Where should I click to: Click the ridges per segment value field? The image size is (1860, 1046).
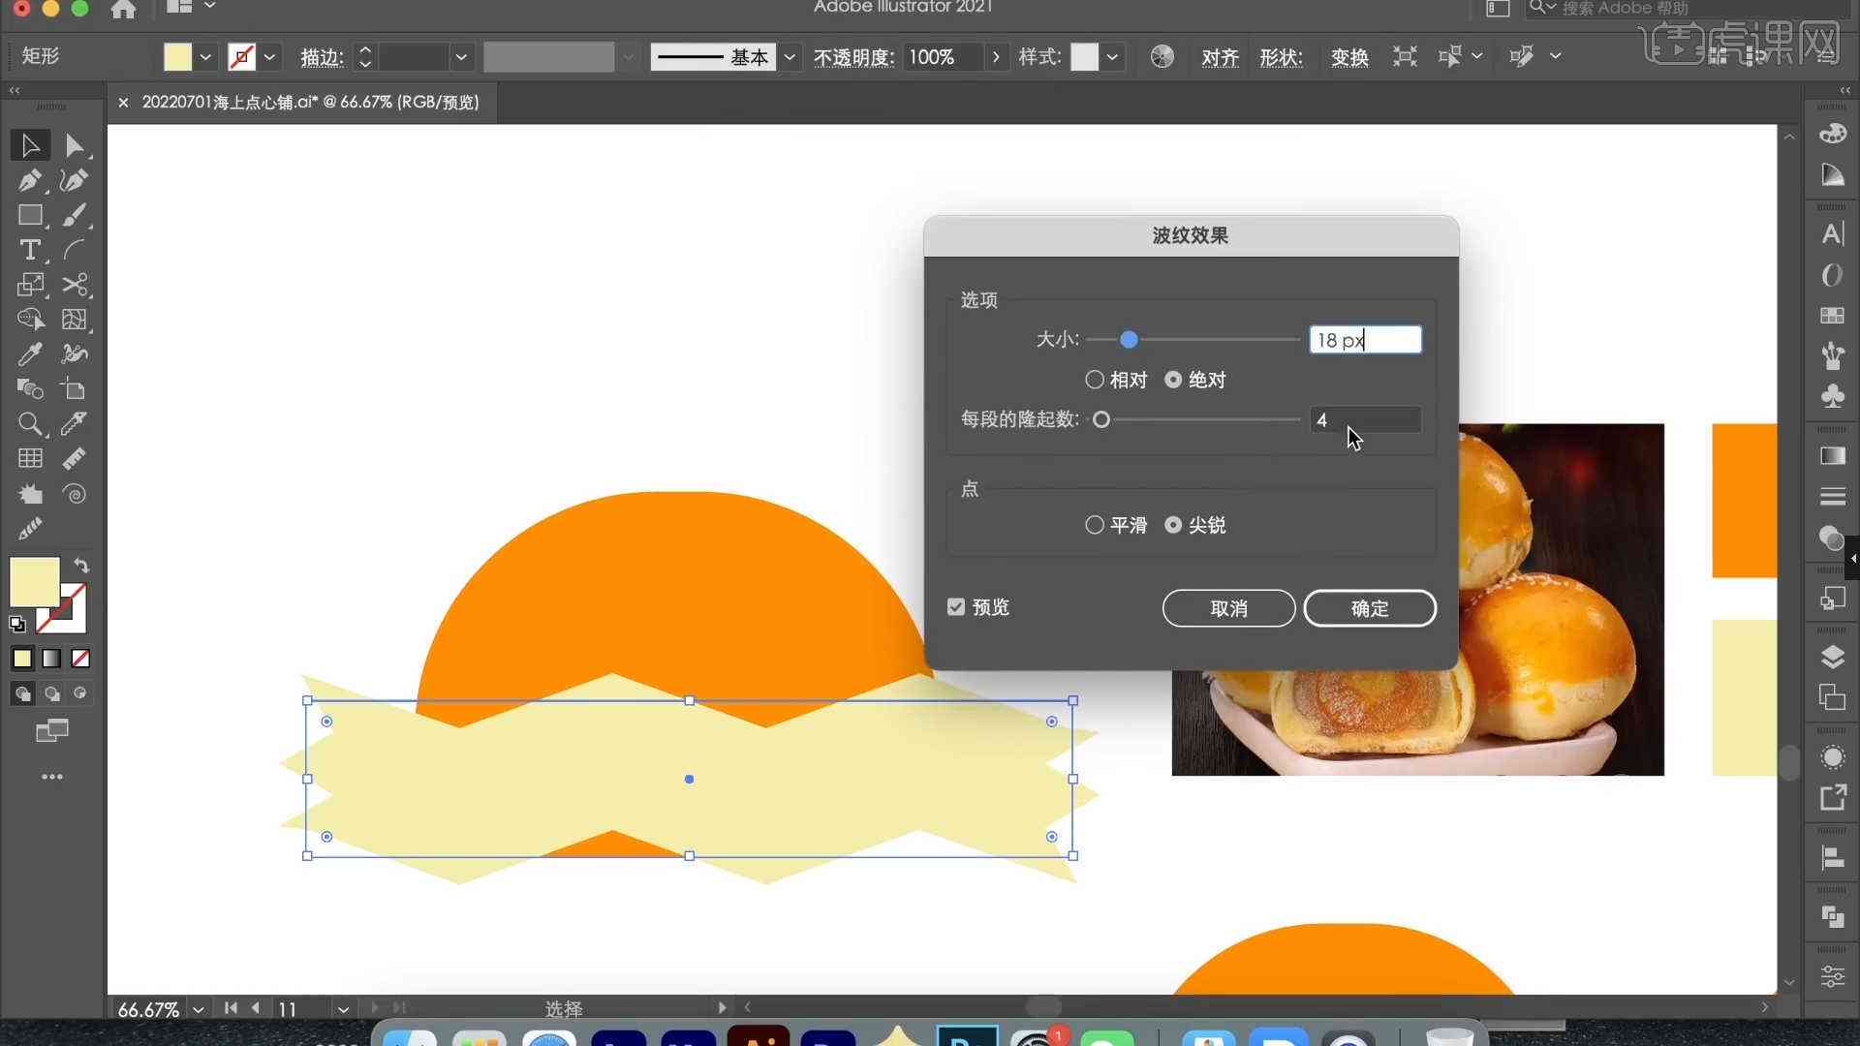pos(1365,419)
